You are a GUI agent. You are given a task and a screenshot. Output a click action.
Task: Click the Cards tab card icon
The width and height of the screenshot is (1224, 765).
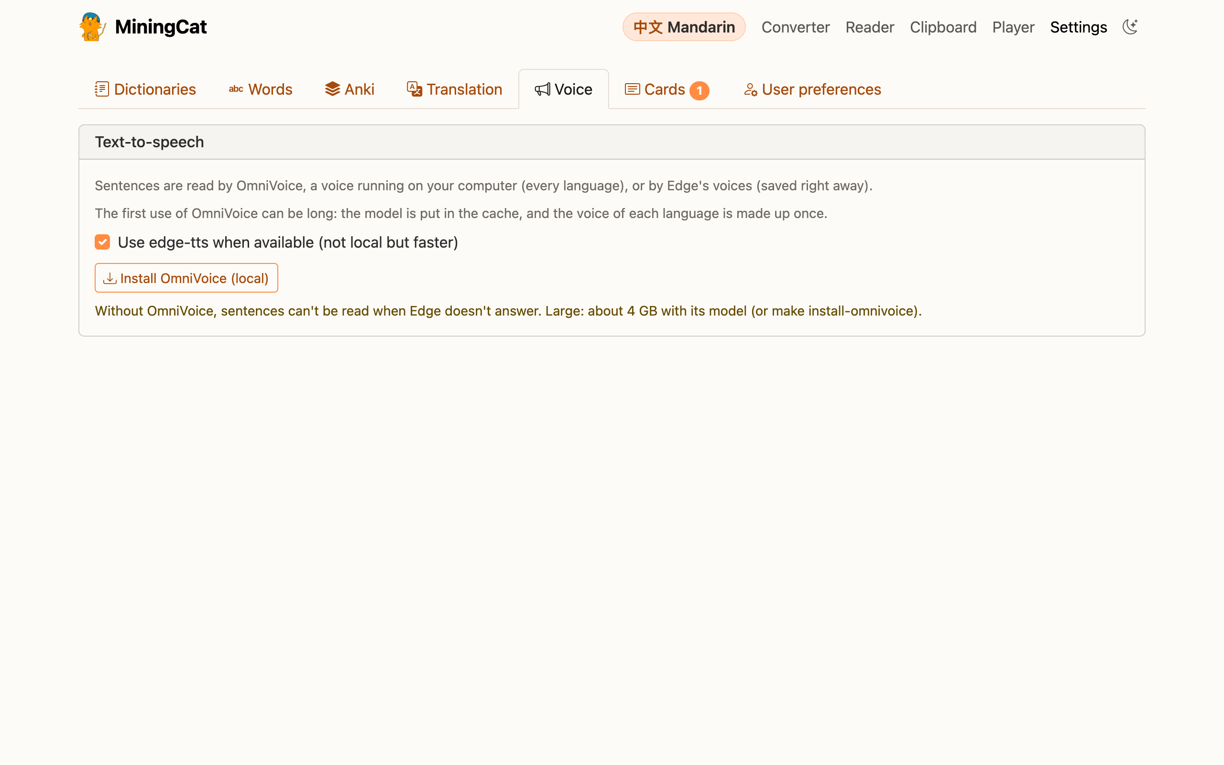(632, 89)
